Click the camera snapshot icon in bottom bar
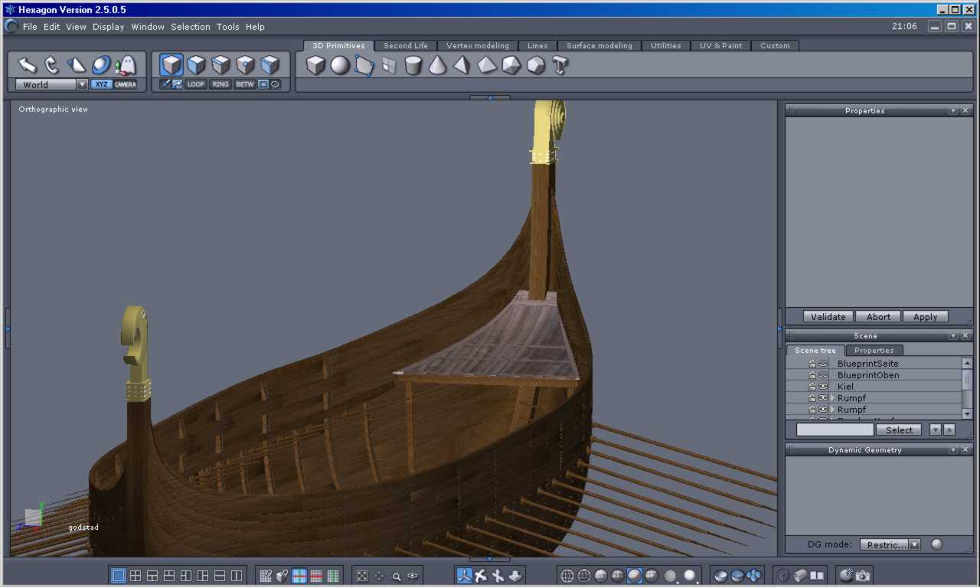980x588 pixels. (863, 576)
